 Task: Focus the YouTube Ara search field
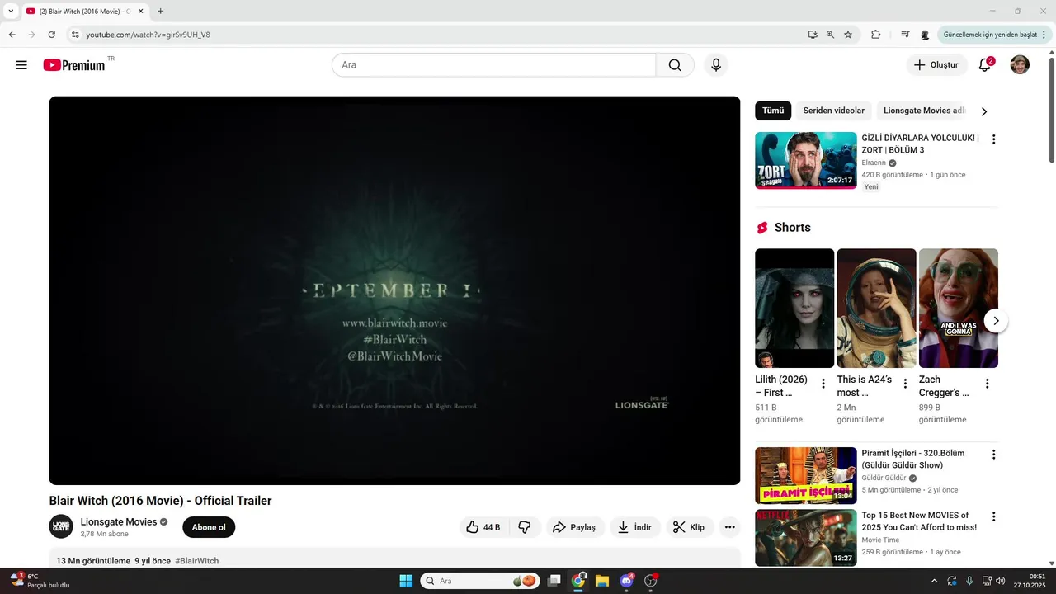(x=493, y=65)
